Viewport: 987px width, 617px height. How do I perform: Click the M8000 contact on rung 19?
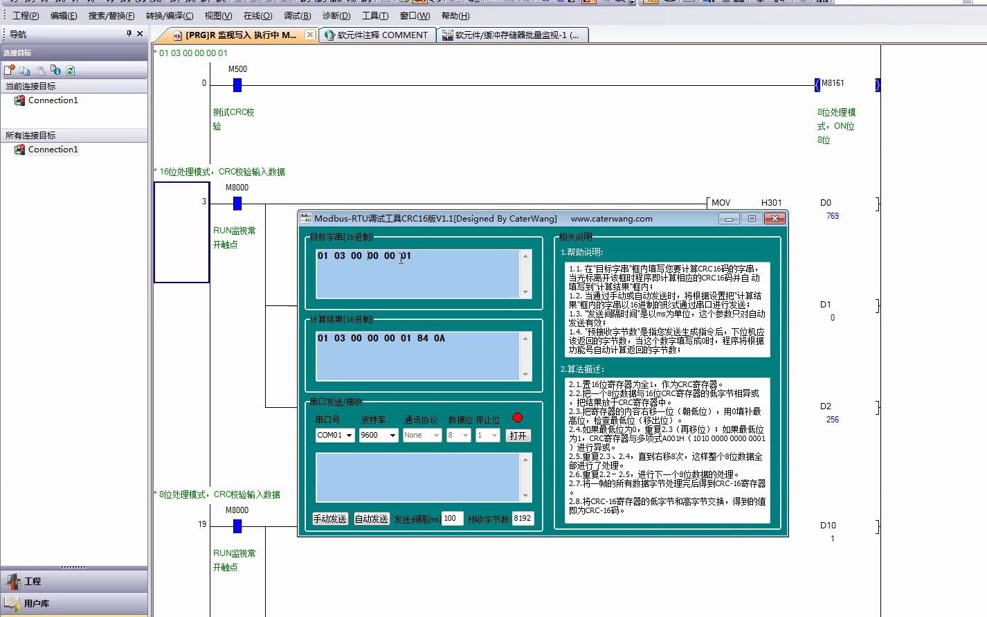click(x=237, y=526)
